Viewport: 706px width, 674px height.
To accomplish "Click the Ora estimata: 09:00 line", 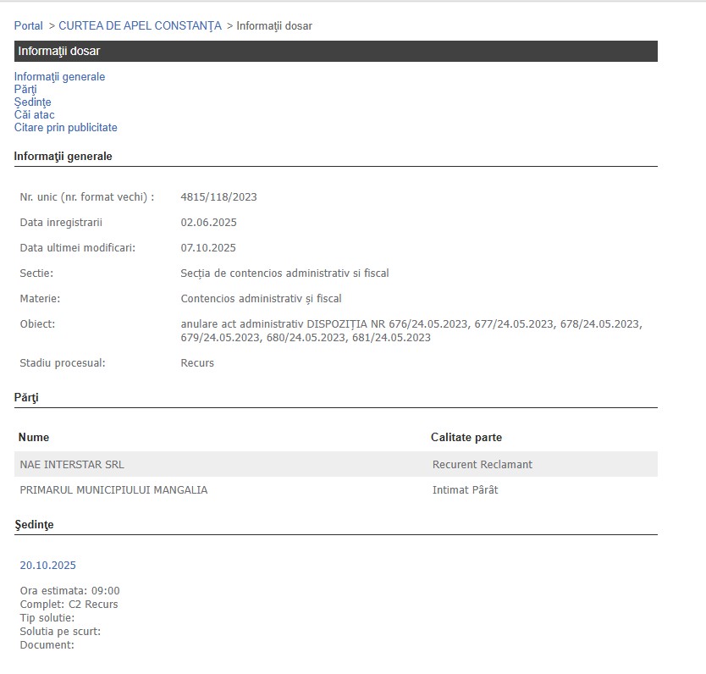I will pos(69,591).
